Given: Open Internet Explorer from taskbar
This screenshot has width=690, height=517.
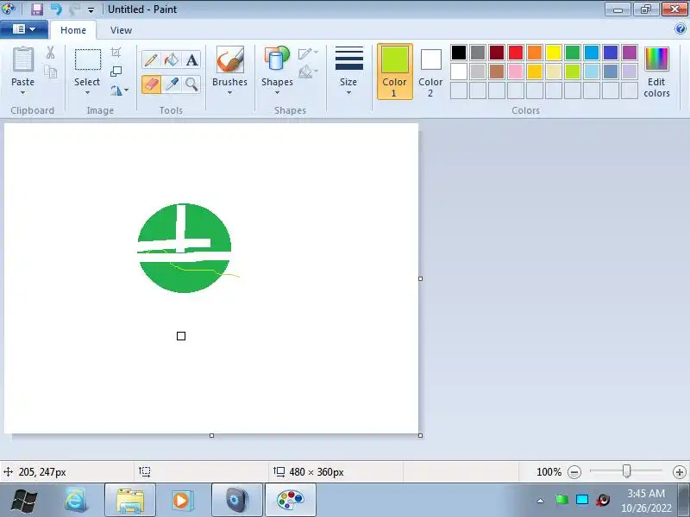Looking at the screenshot, I should pos(76,500).
